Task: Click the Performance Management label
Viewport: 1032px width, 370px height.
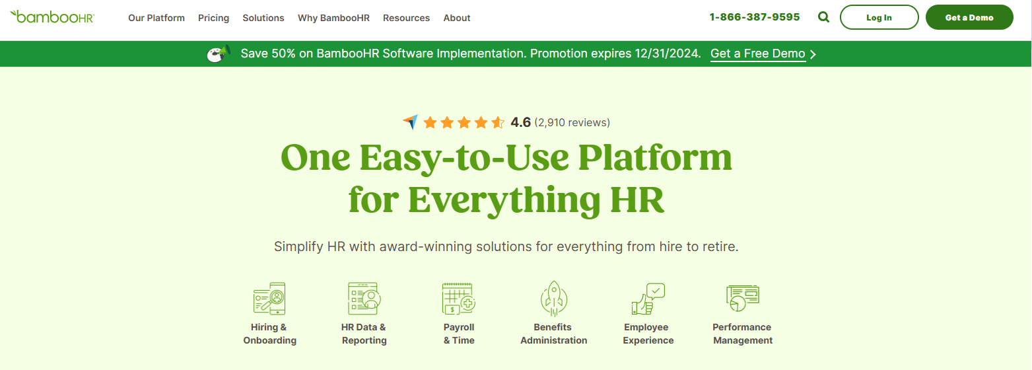Action: 742,334
